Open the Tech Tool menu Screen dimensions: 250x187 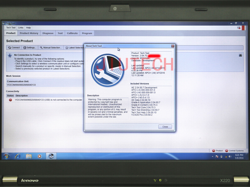pos(11,28)
